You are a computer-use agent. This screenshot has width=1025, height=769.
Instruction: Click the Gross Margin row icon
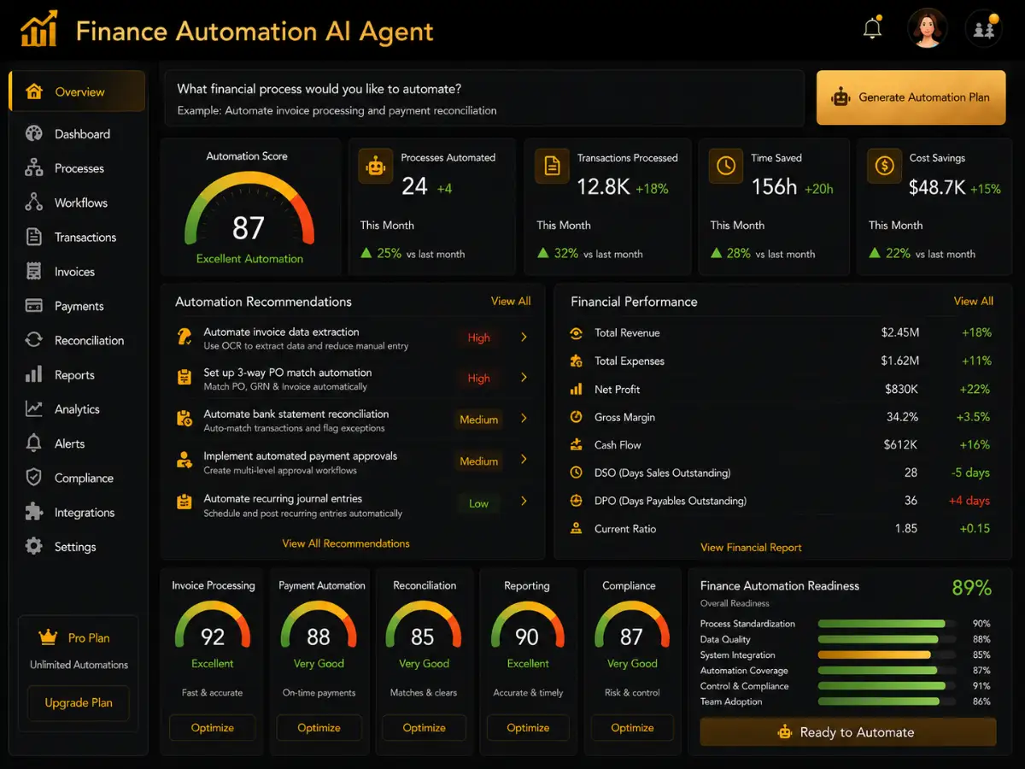pos(577,417)
